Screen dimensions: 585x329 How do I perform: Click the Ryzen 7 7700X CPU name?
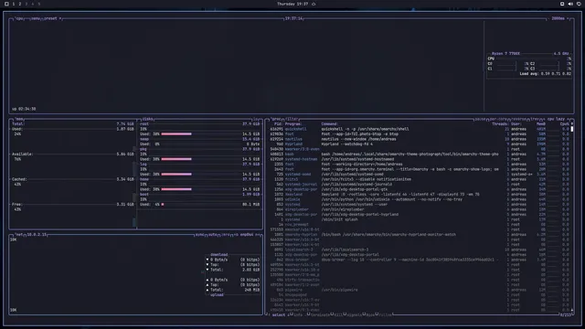505,54
